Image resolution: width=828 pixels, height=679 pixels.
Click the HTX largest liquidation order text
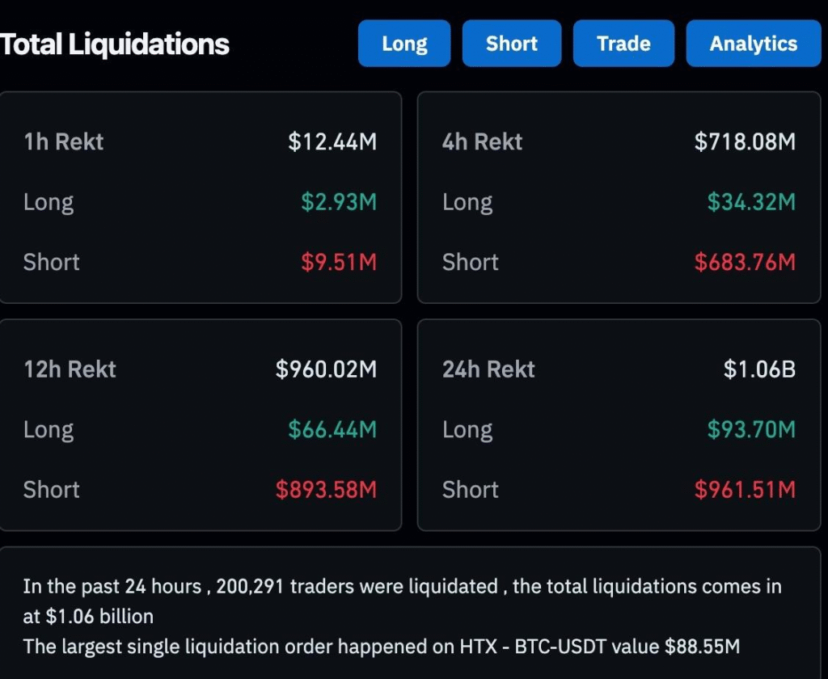click(381, 646)
